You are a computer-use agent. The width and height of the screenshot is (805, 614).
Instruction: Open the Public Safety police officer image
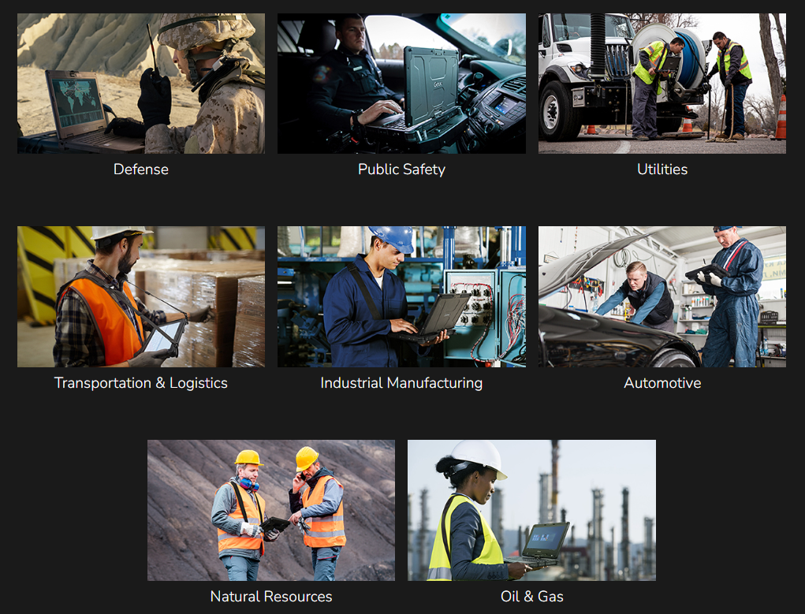pyautogui.click(x=401, y=84)
